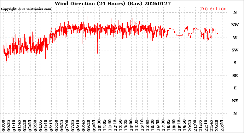244x133 pixels.
Task: Click the "05:50" time label
Action: click(x=57, y=126)
